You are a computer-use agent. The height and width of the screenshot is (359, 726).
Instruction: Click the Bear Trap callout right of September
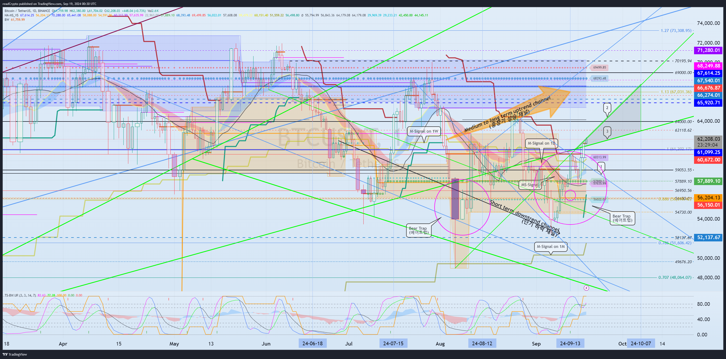(622, 218)
